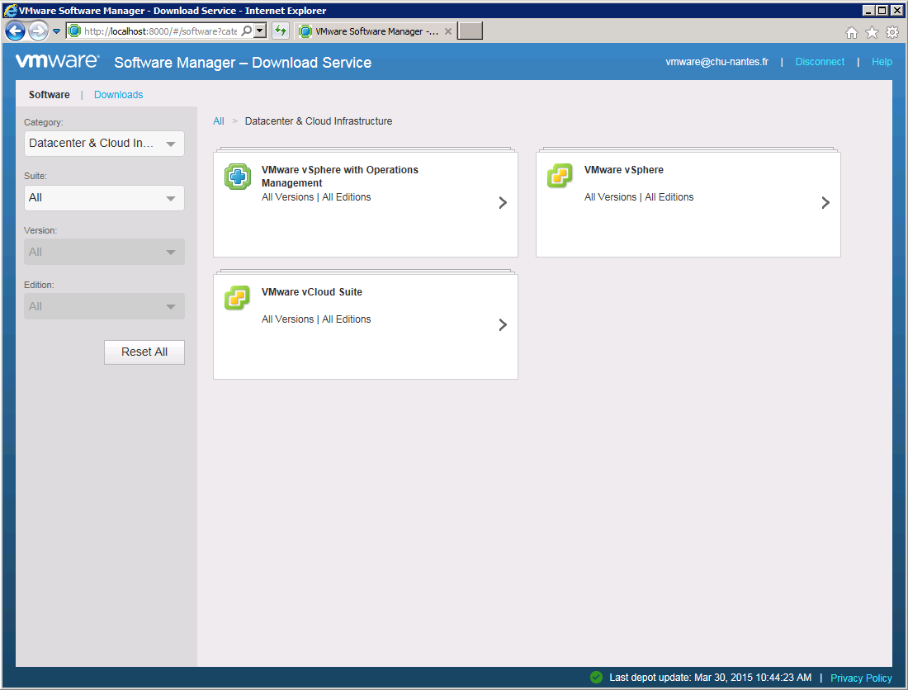Click the green depot update status checkmark
This screenshot has width=908, height=690.
(596, 678)
